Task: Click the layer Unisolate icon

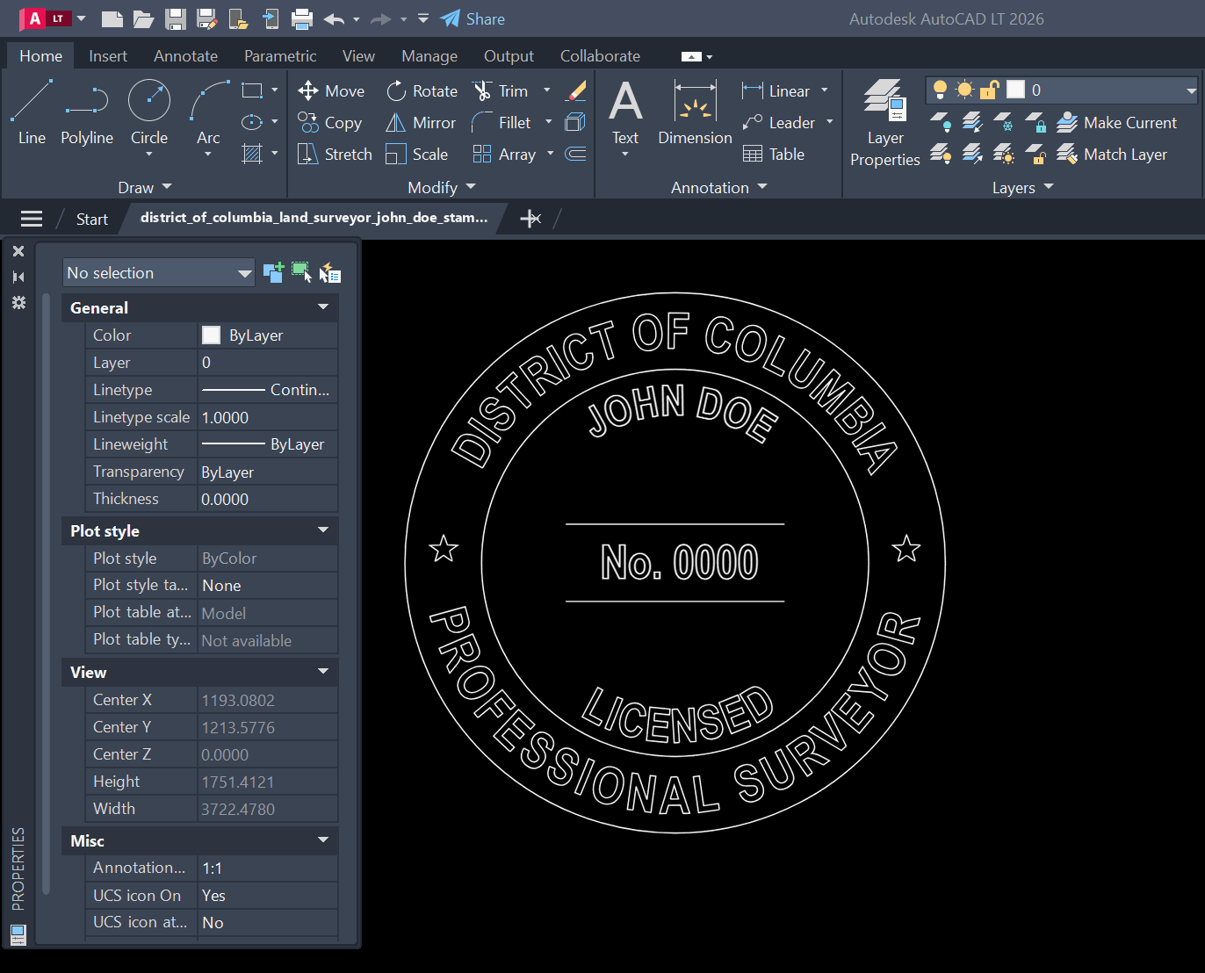Action: (972, 155)
